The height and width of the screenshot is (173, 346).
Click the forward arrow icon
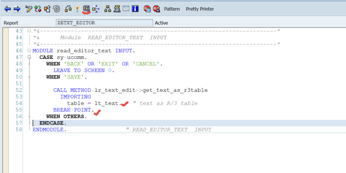pyautogui.click(x=16, y=8)
